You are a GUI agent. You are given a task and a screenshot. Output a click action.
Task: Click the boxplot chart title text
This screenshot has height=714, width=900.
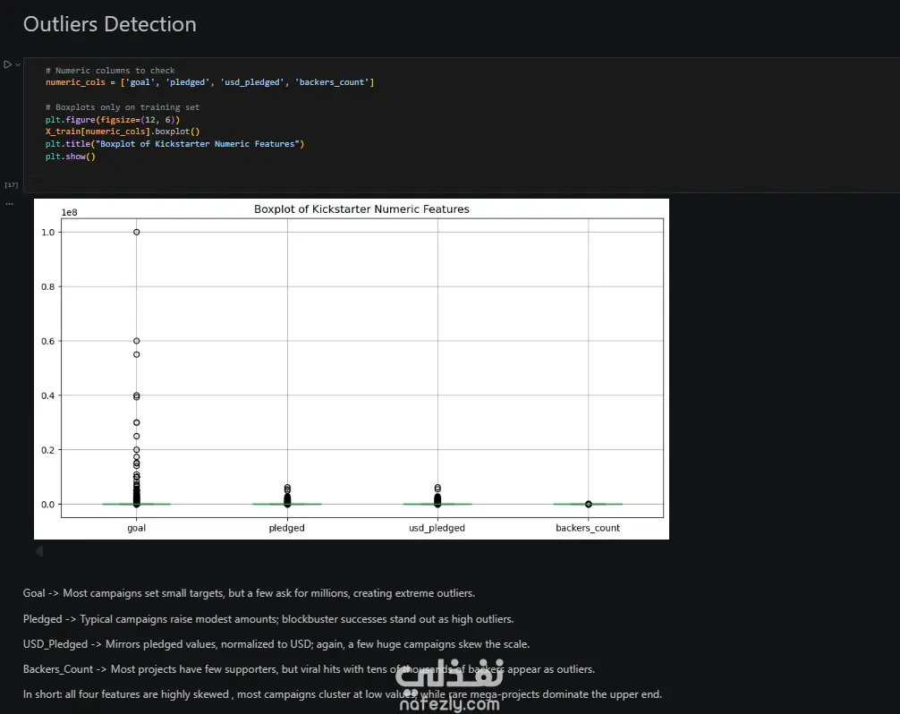point(361,209)
